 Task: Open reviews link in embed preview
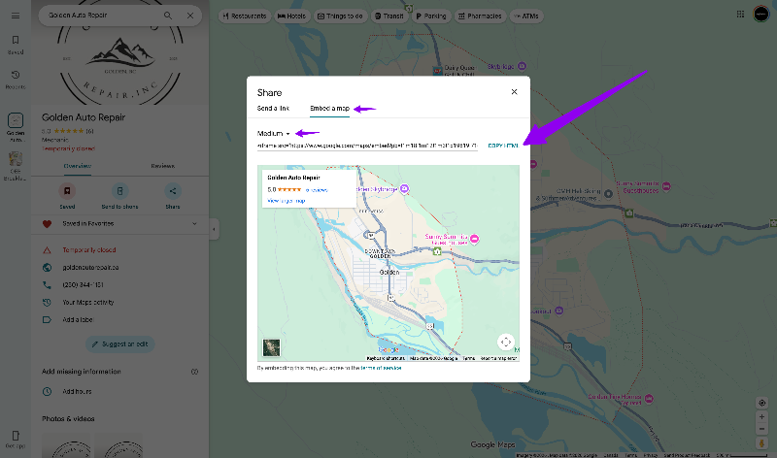317,190
